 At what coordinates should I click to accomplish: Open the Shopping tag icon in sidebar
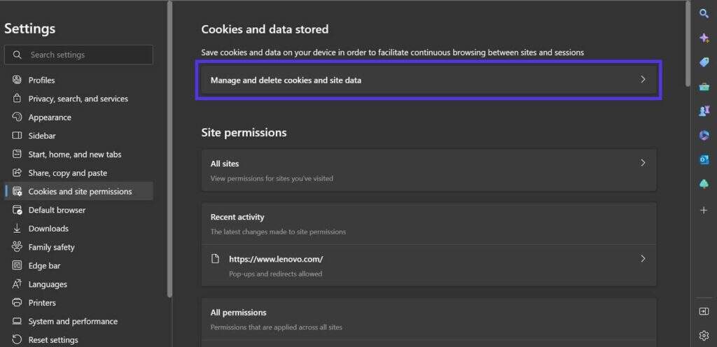click(x=704, y=62)
